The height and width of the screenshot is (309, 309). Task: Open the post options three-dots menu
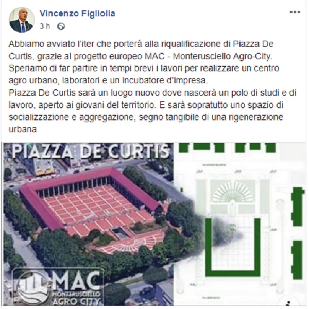(295, 12)
